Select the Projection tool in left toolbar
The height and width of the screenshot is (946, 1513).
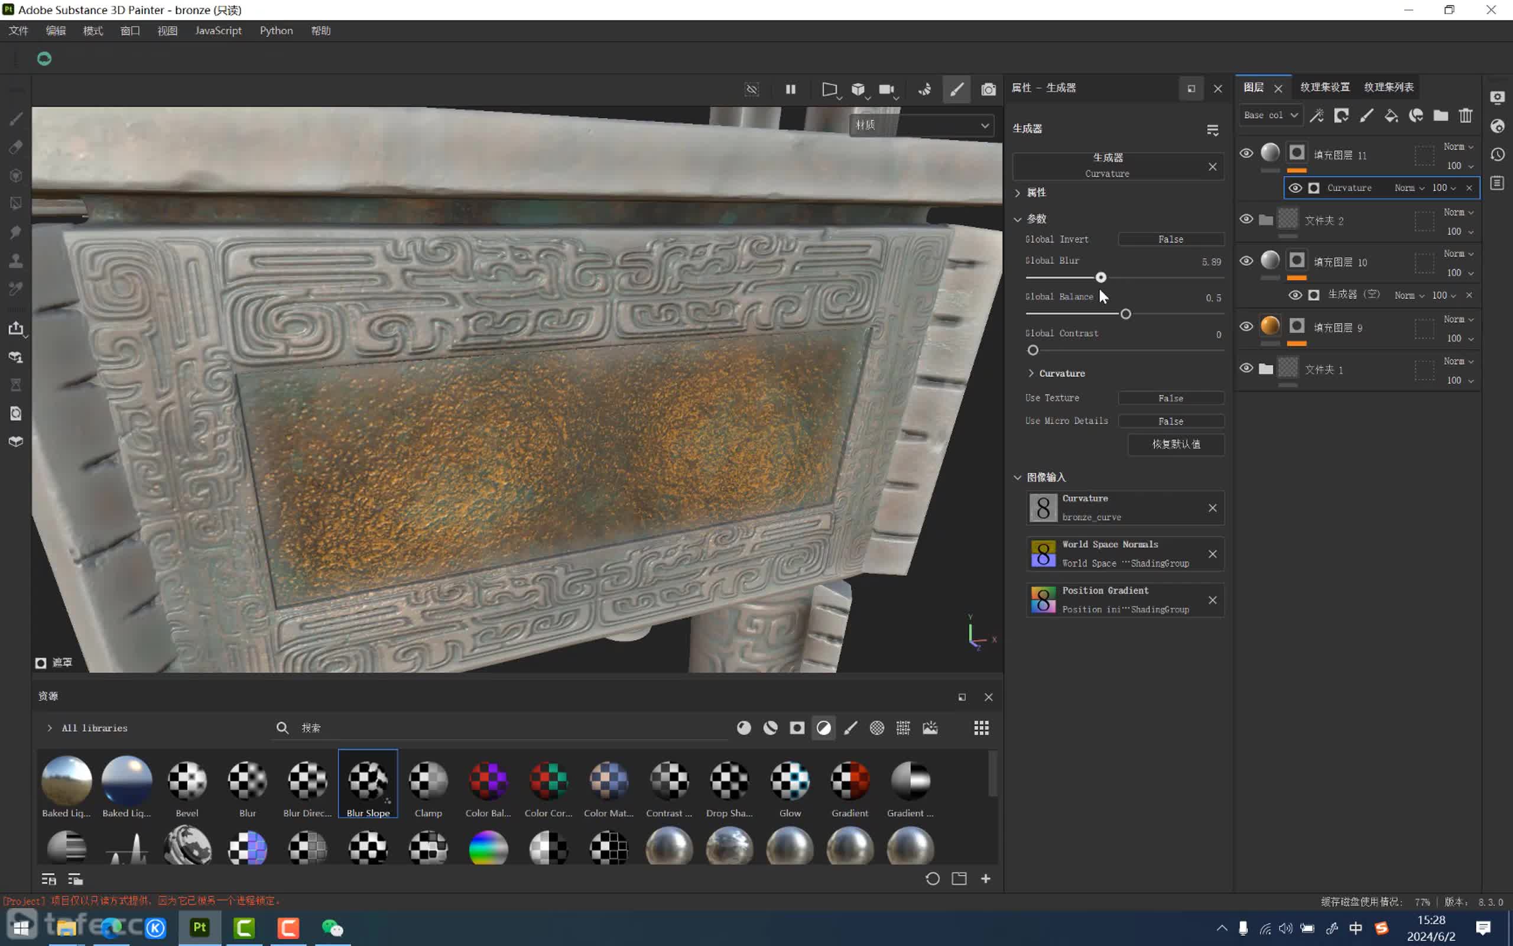click(x=17, y=176)
